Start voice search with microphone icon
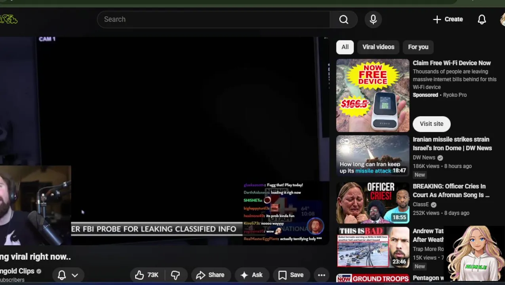 coord(373,19)
